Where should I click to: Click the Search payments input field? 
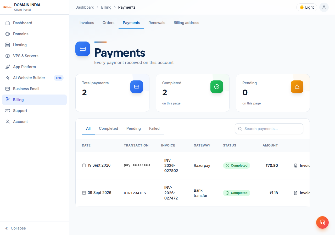[x=269, y=129]
